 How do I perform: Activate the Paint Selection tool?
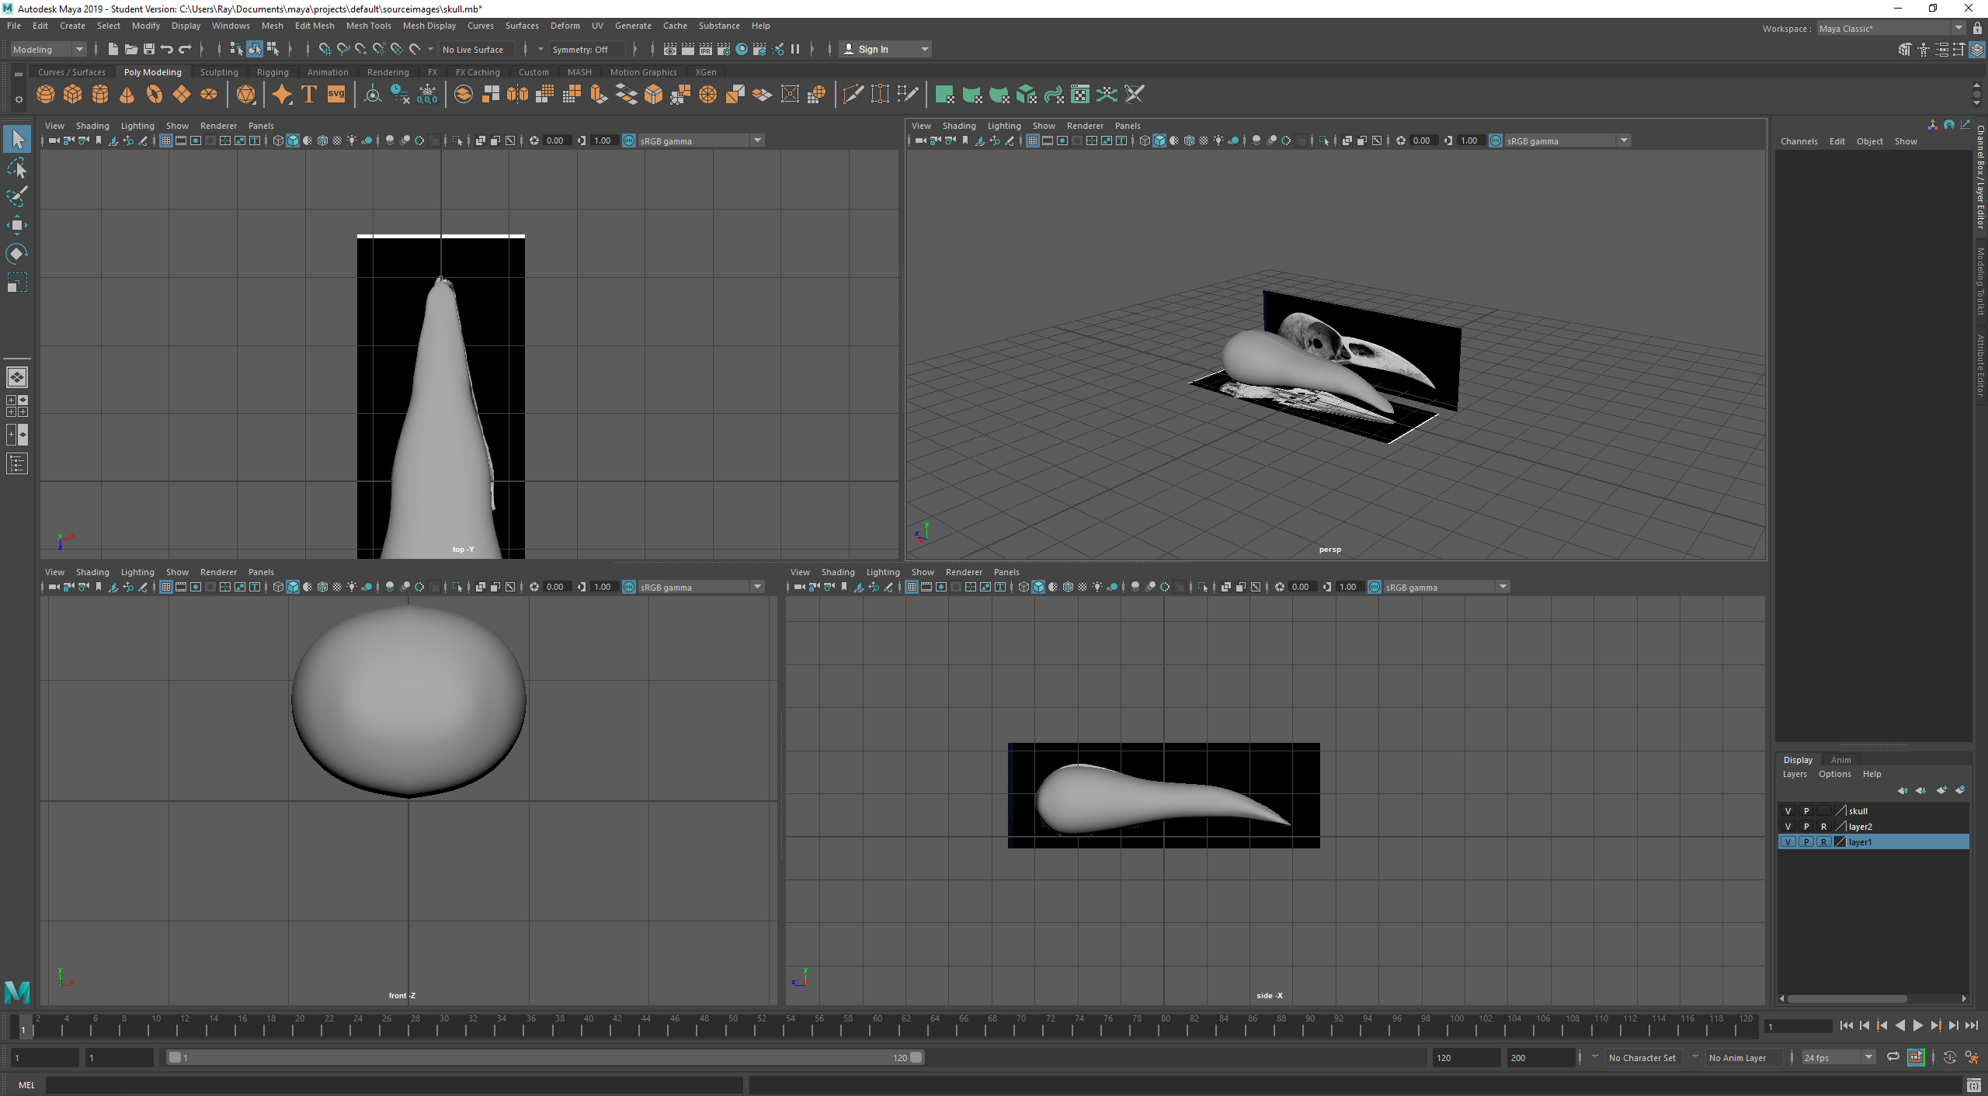pyautogui.click(x=17, y=196)
